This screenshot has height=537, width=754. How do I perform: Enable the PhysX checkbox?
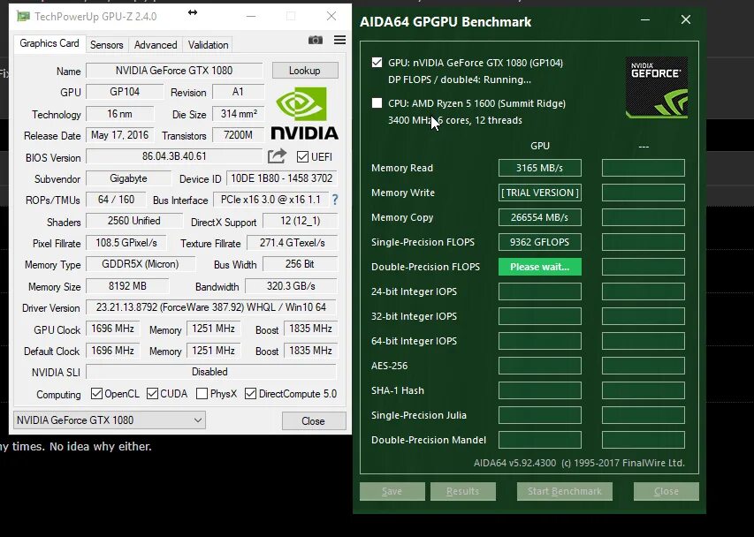click(202, 394)
